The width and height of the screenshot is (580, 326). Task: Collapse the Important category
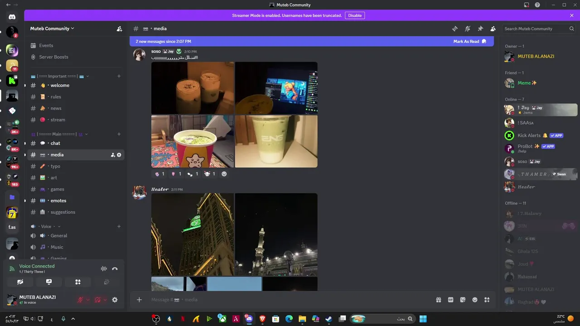coord(60,76)
